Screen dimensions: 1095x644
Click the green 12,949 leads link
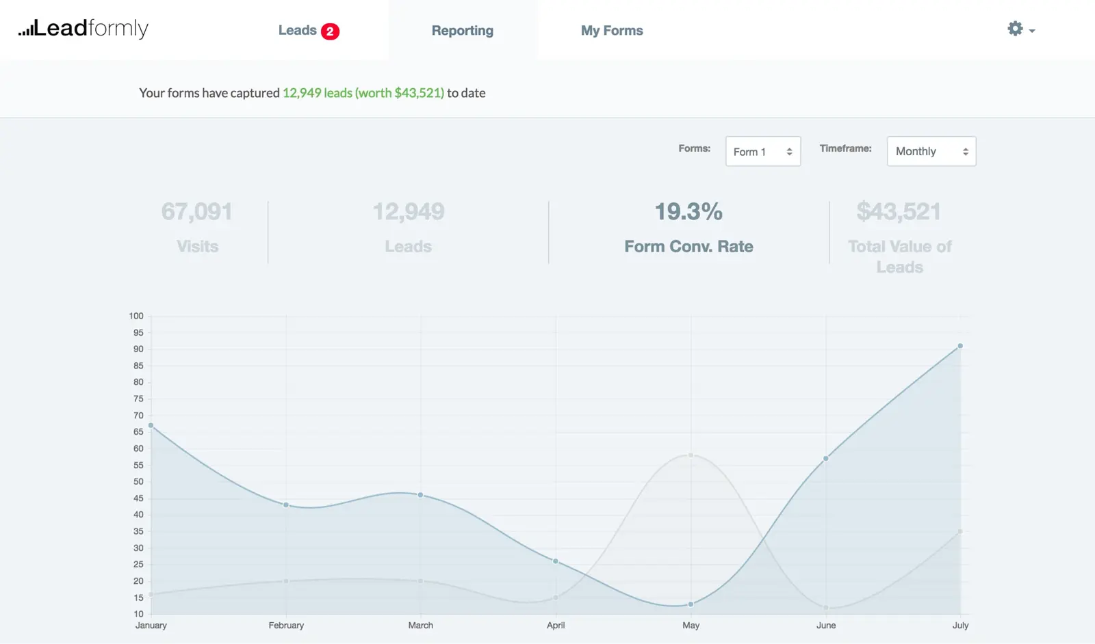coord(317,93)
